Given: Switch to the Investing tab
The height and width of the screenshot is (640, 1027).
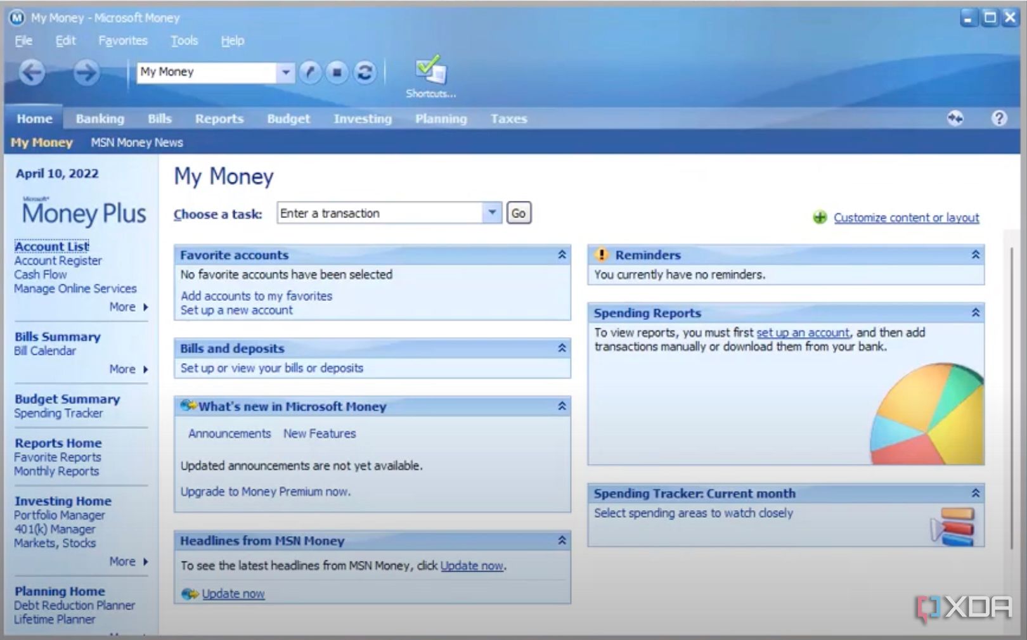Looking at the screenshot, I should [363, 118].
